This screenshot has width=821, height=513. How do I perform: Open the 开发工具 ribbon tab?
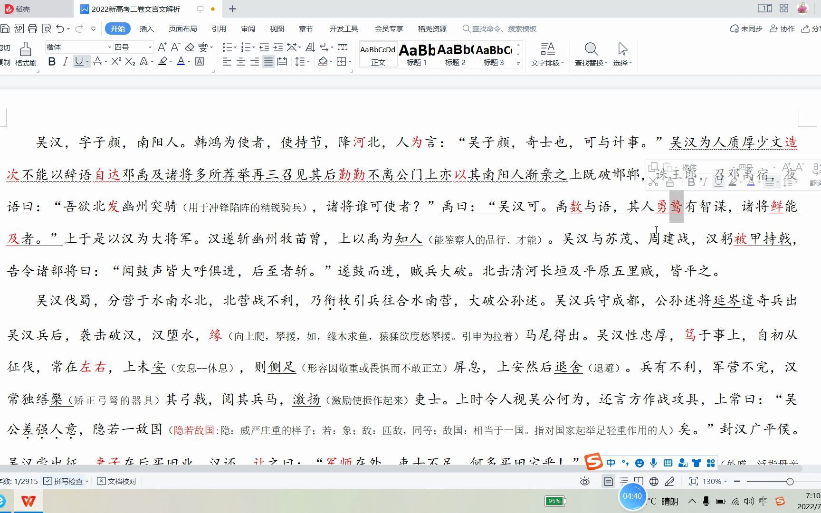344,29
